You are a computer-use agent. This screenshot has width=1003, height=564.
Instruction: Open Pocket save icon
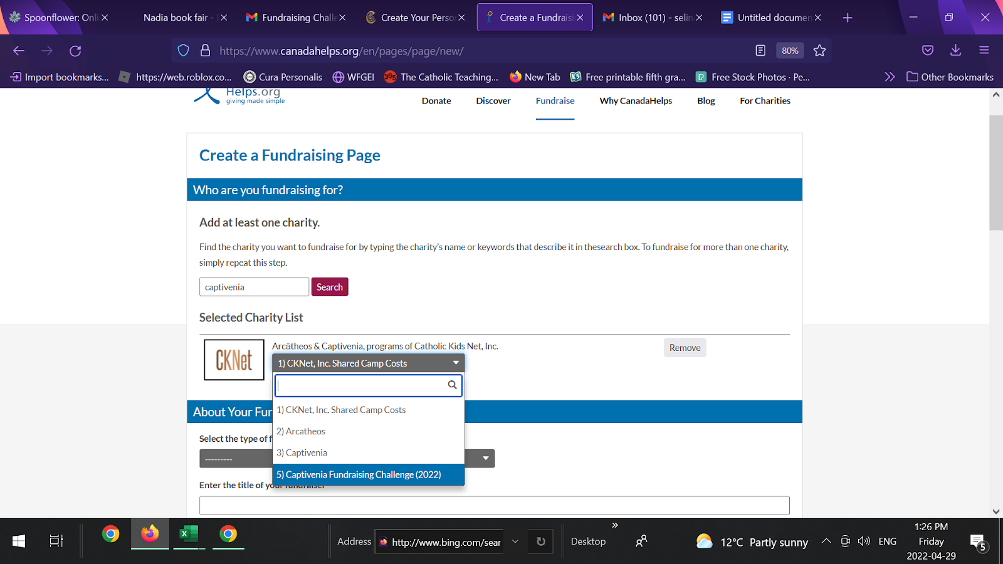[928, 51]
